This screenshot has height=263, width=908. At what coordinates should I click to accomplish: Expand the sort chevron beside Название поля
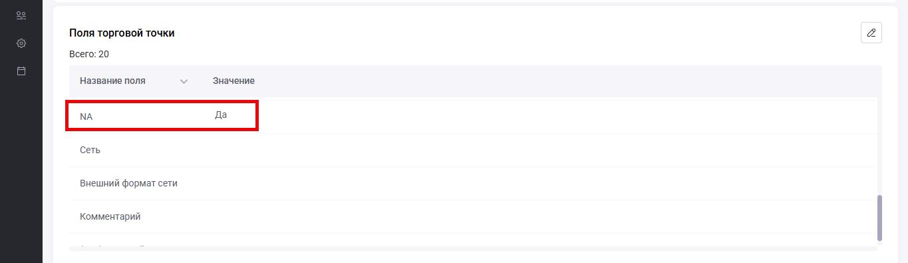coord(184,81)
